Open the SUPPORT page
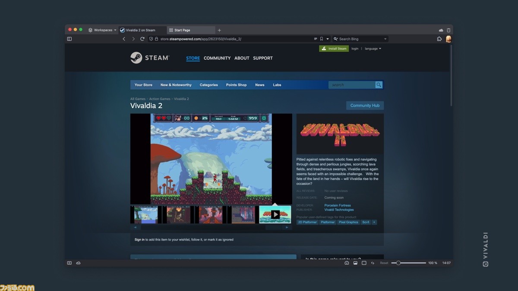This screenshot has width=518, height=291. (x=263, y=58)
